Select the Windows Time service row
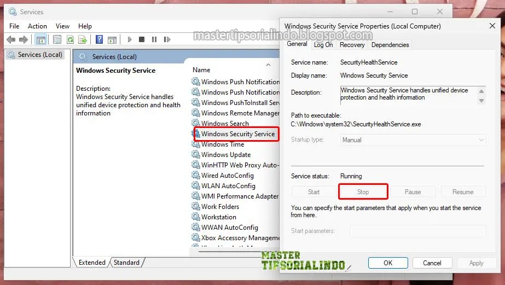Screen dimensions: 505x285 click(236, 144)
